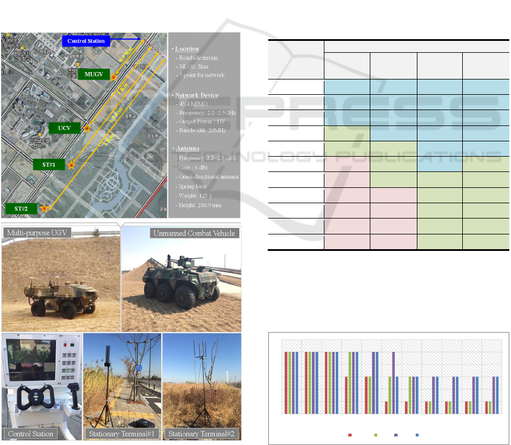Click the purple legend swatch in chart
Viewport: 511px width, 445px height.
pyautogui.click(x=395, y=435)
